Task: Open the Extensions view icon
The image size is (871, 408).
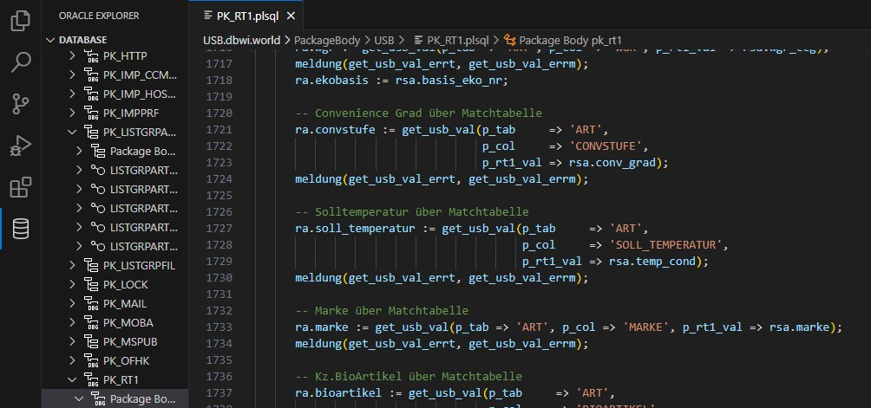Action: click(x=20, y=187)
